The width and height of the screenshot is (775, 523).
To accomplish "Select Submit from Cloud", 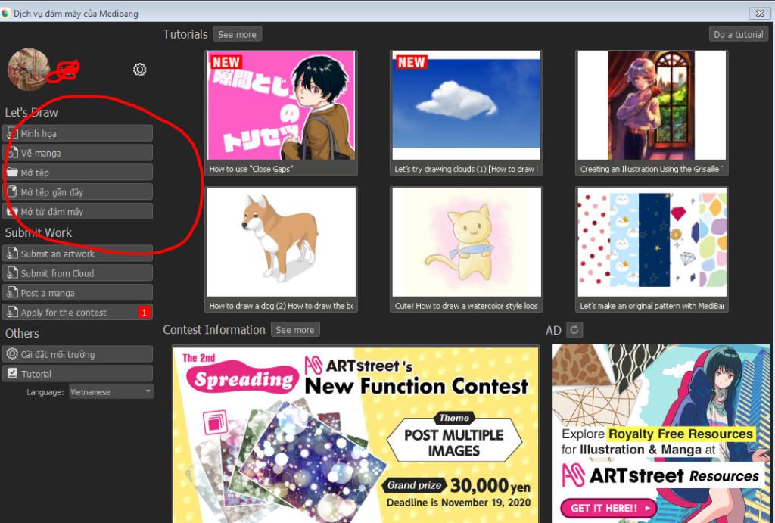I will [78, 273].
